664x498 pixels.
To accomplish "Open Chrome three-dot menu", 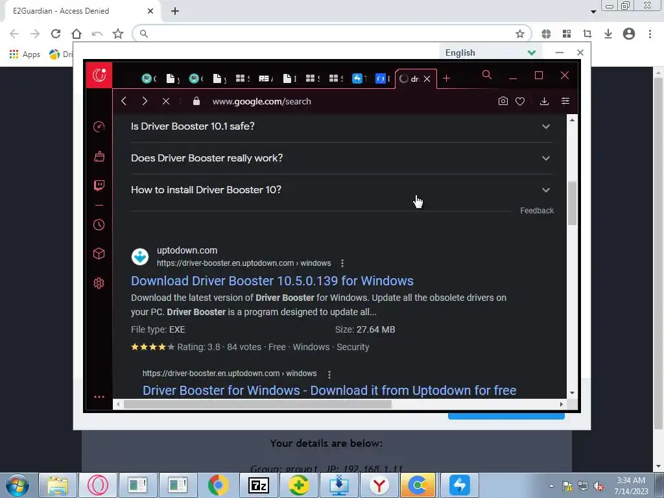I will [x=650, y=34].
